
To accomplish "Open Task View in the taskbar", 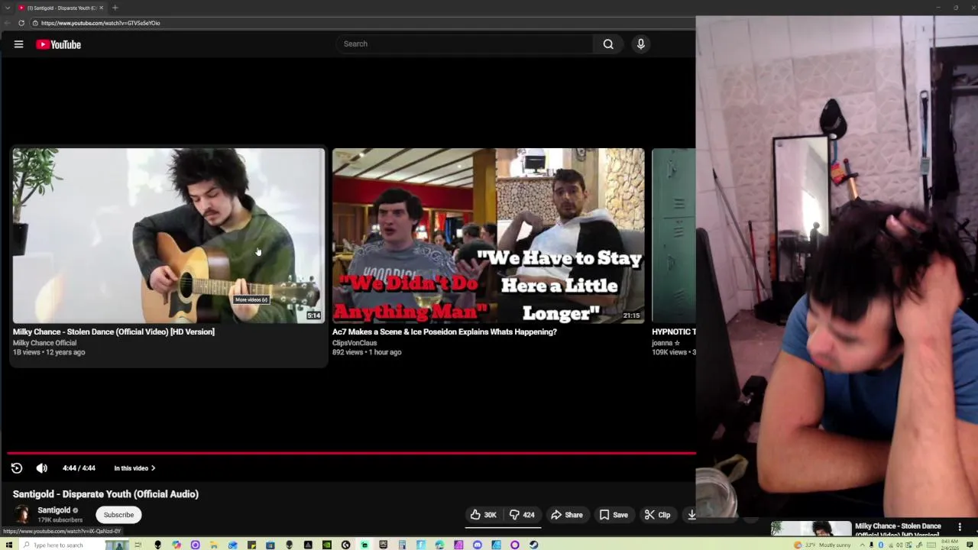I will point(138,545).
